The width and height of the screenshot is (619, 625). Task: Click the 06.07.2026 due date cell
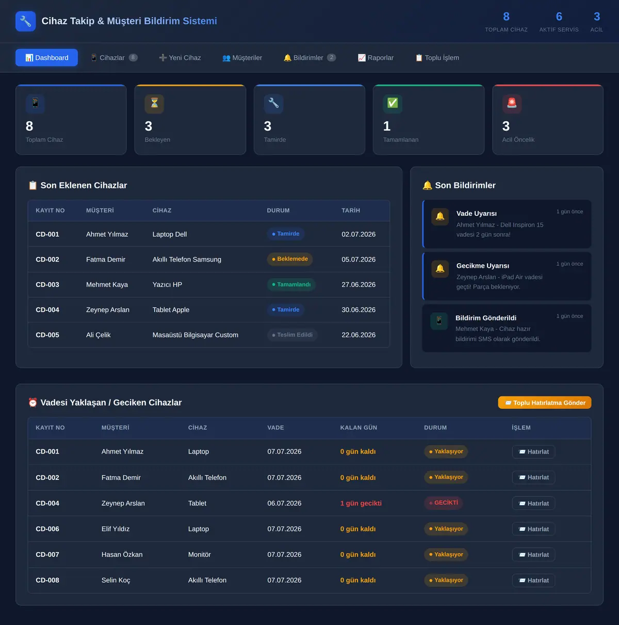(x=284, y=503)
